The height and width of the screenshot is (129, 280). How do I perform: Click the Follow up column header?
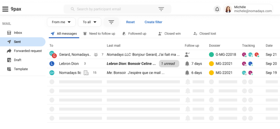(x=192, y=45)
